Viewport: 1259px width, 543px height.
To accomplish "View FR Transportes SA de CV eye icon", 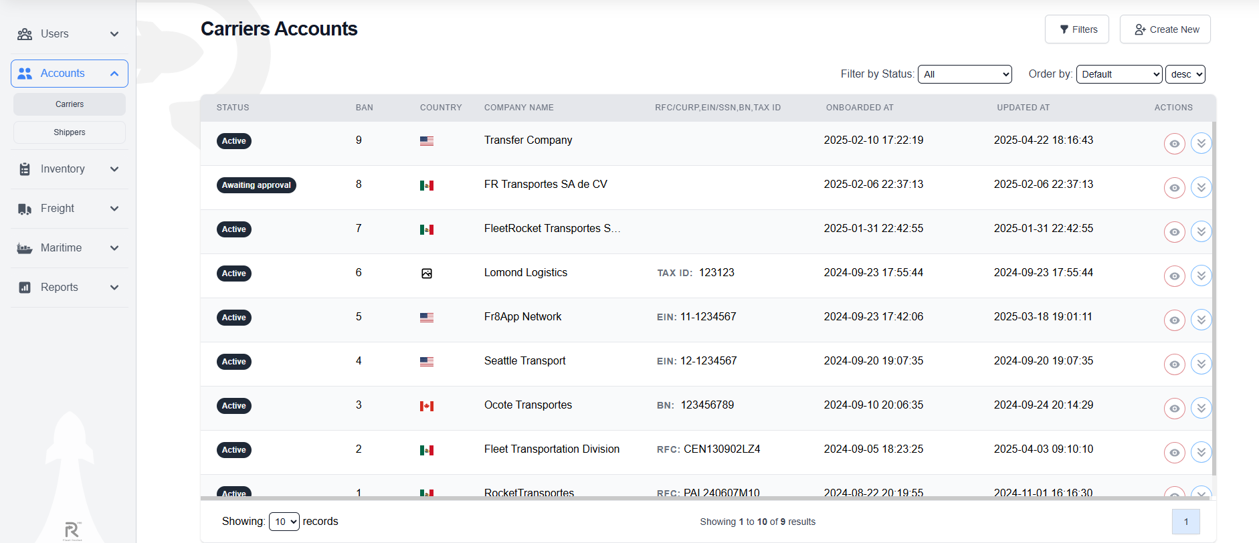I will 1175,188.
